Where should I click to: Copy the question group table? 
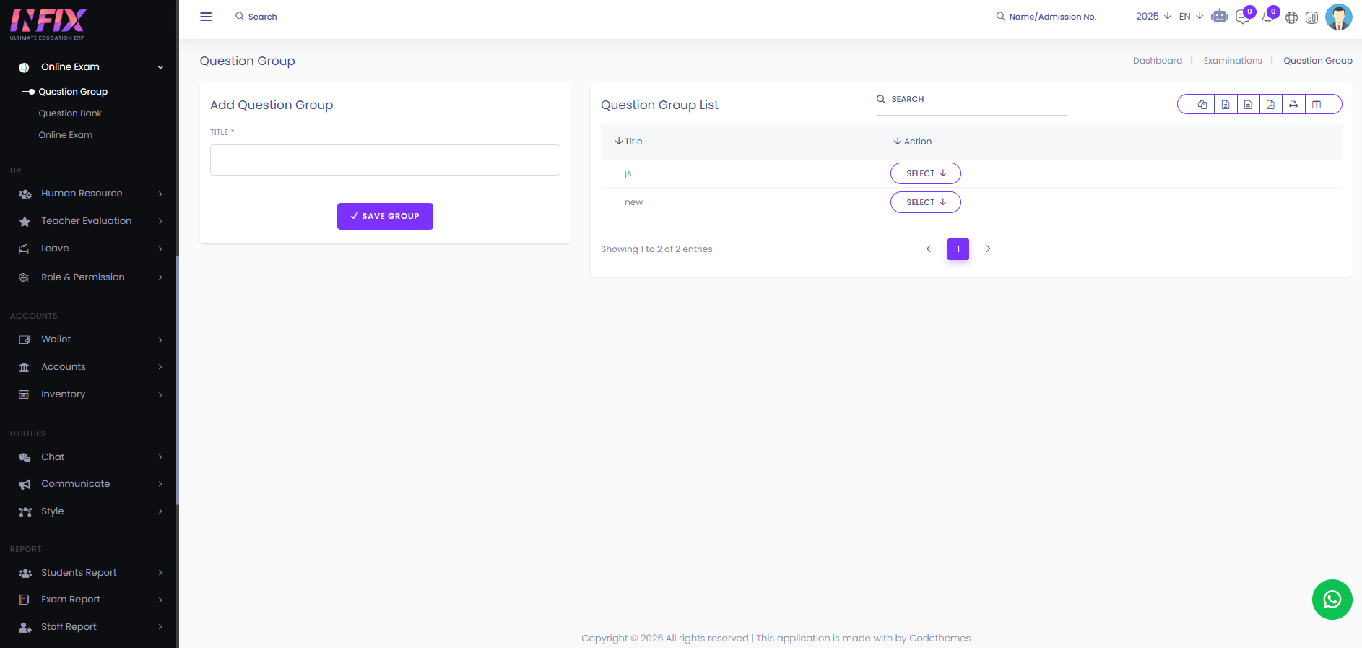pyautogui.click(x=1202, y=105)
